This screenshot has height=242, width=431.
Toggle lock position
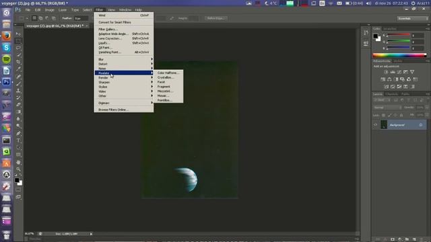tap(395, 115)
